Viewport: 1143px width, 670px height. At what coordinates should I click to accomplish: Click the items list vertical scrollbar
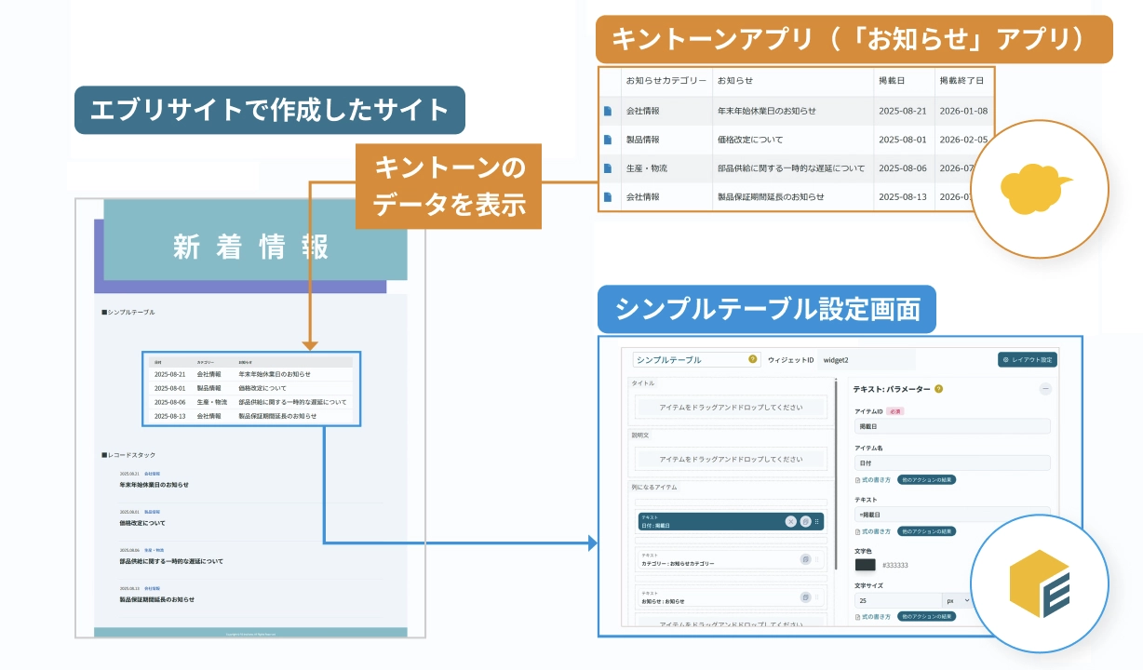pos(836,475)
